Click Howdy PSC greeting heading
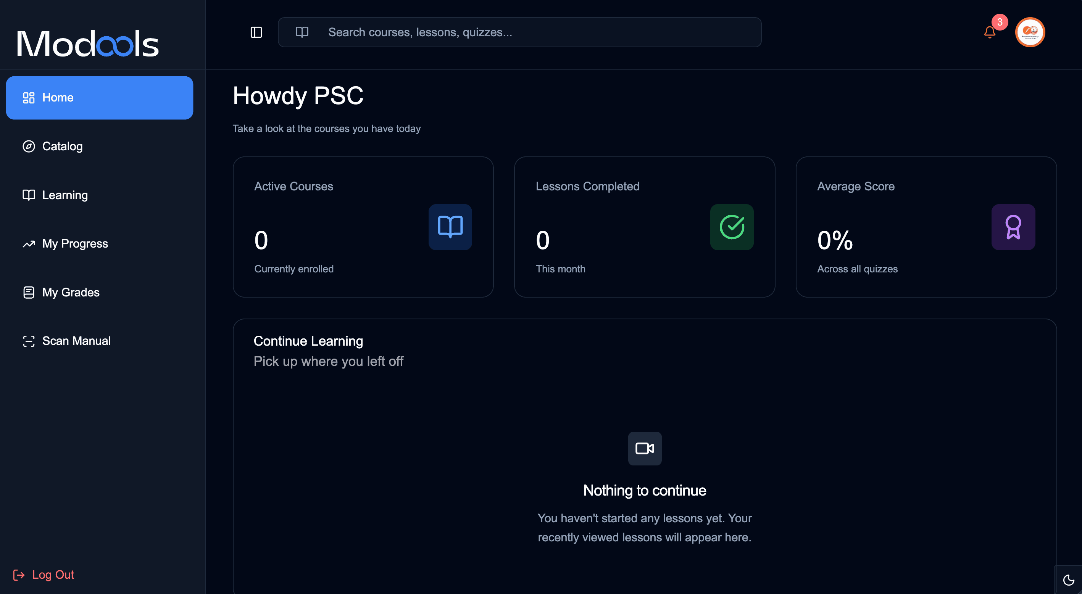This screenshot has height=594, width=1082. click(298, 96)
